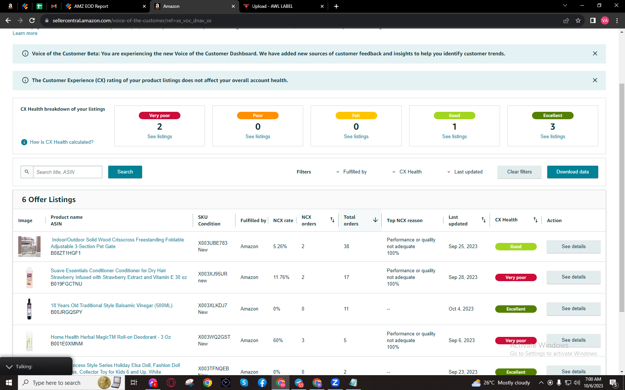Click the info icon beside CX Health calculated
The image size is (625, 390).
pos(24,142)
